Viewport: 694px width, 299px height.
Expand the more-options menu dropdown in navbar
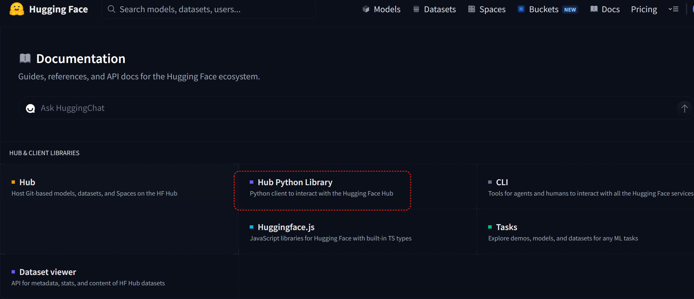[x=673, y=9]
